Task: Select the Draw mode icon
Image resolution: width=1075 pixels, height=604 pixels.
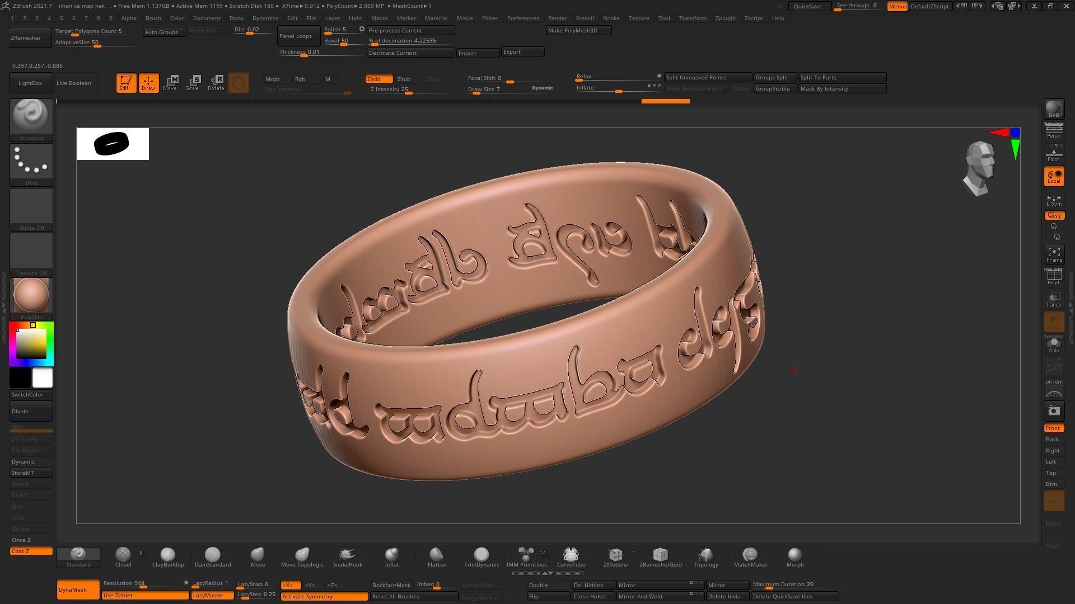Action: tap(148, 83)
